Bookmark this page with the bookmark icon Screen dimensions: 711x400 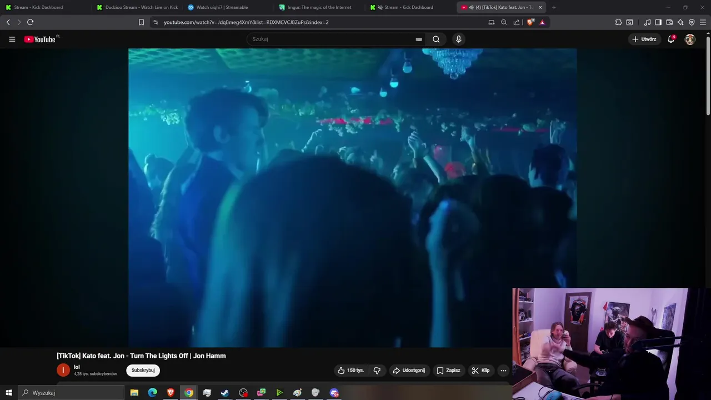click(x=141, y=22)
